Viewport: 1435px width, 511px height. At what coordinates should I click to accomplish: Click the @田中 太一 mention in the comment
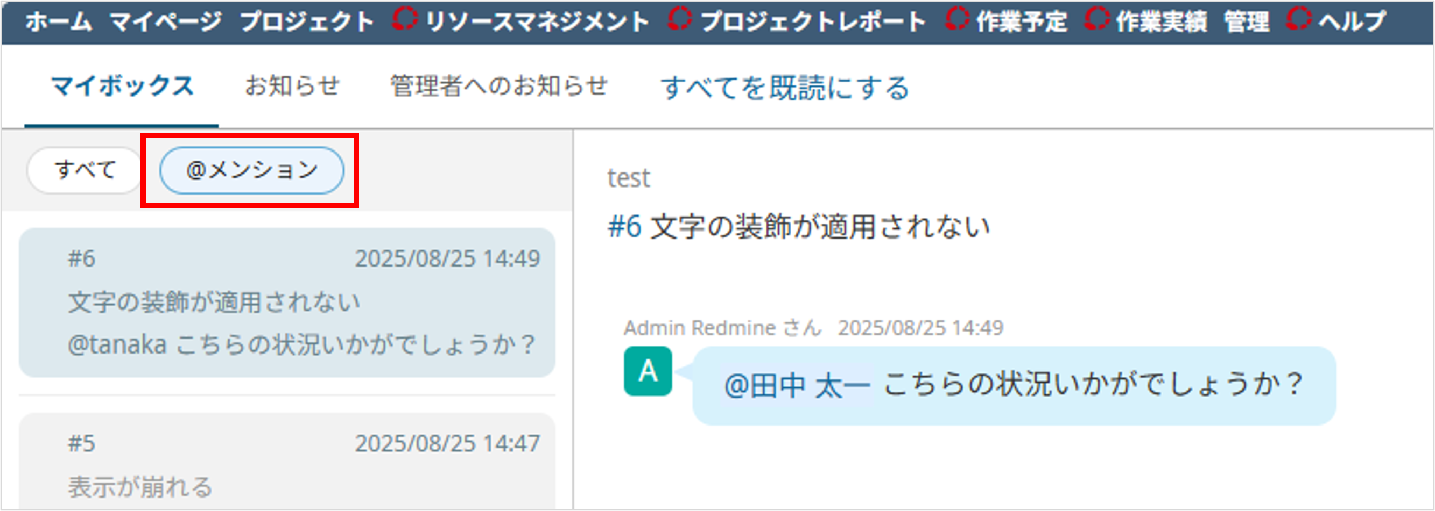tap(797, 385)
